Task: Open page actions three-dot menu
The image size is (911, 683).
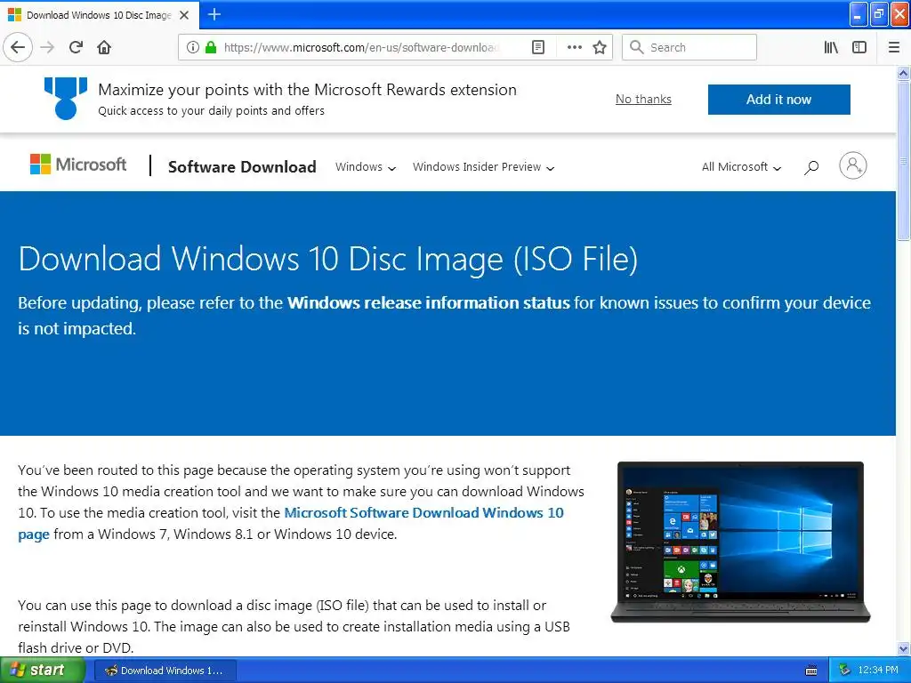Action: click(x=574, y=47)
